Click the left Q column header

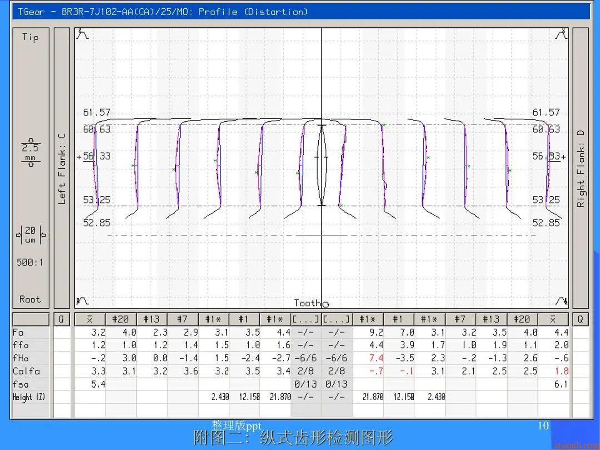pos(61,319)
